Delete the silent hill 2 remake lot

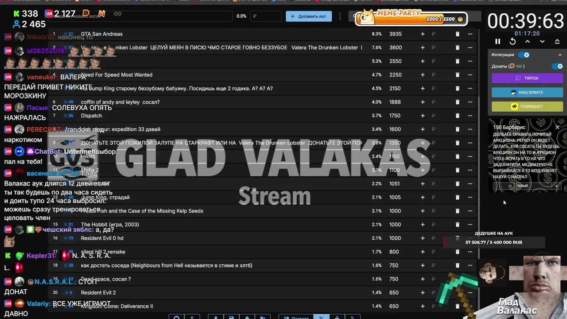pyautogui.click(x=458, y=252)
